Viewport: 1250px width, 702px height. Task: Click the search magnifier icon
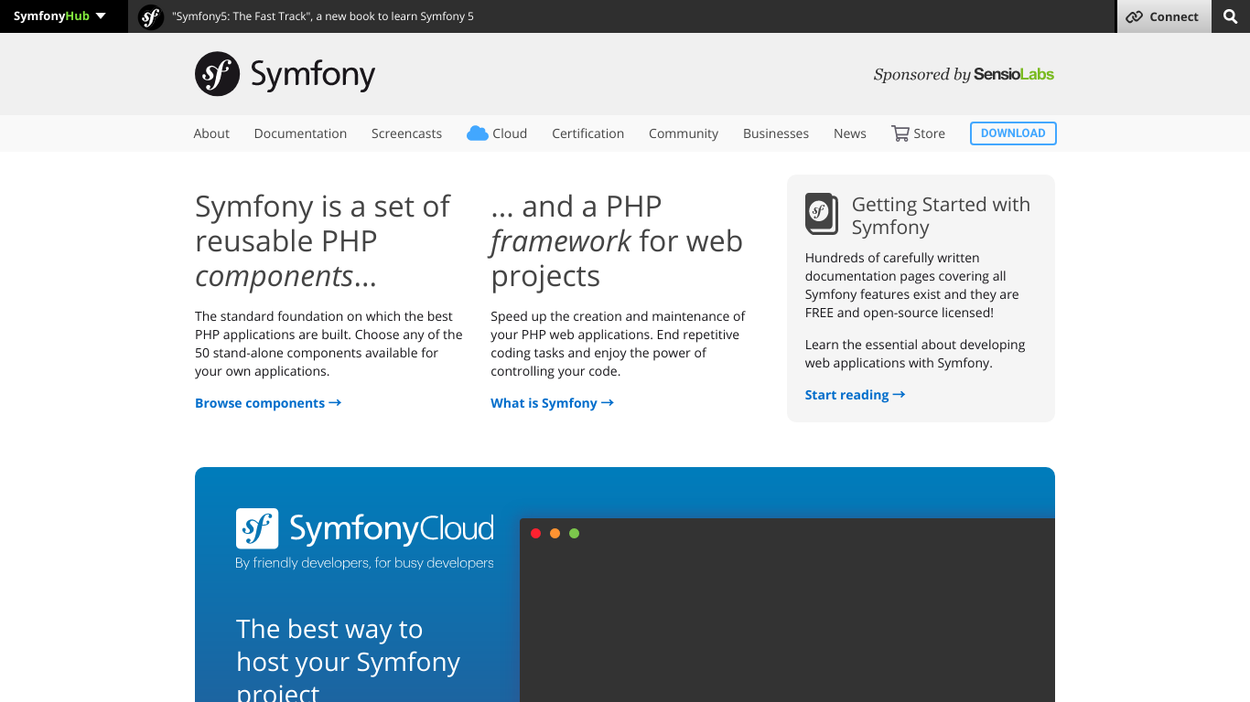pos(1231,16)
